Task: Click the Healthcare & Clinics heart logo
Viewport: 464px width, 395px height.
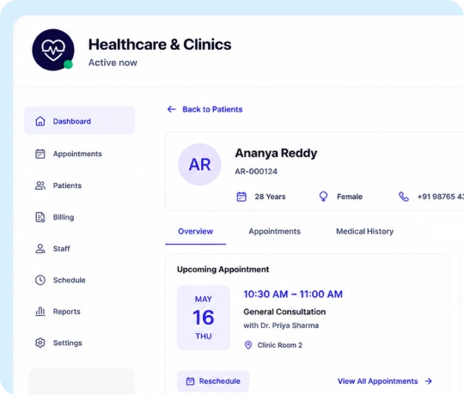Action: point(53,50)
